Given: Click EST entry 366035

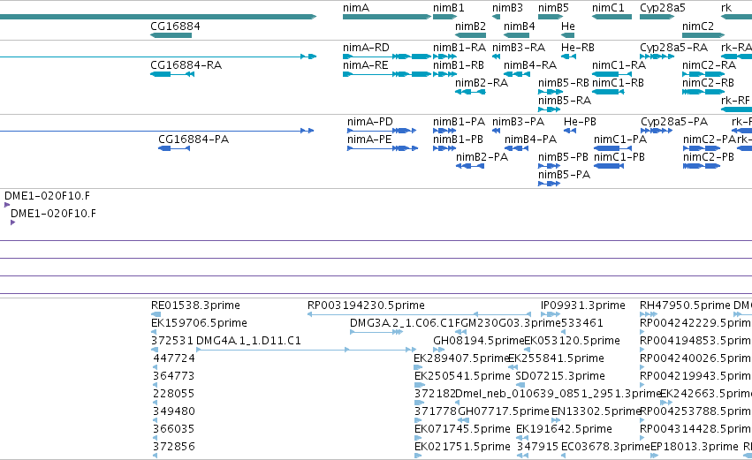Looking at the screenshot, I should [173, 429].
